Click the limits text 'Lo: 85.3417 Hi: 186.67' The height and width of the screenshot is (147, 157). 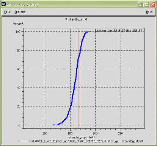click(x=125, y=31)
